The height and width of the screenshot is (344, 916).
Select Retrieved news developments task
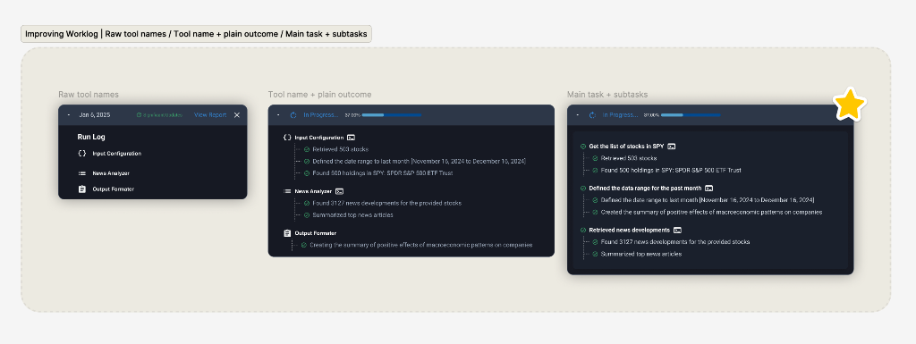tap(629, 231)
